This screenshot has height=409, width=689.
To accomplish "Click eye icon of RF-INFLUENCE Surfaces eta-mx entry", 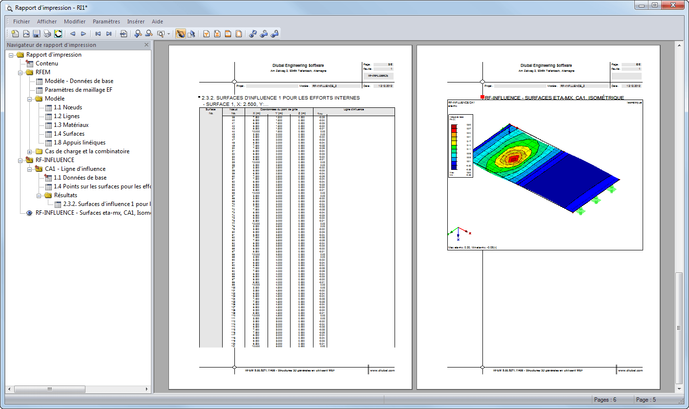I will tap(29, 213).
